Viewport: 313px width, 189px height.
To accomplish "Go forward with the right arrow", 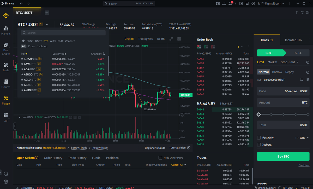I will (x=28, y=4).
